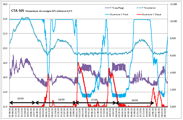Click the teal line sample for T °C extraction

139,8
